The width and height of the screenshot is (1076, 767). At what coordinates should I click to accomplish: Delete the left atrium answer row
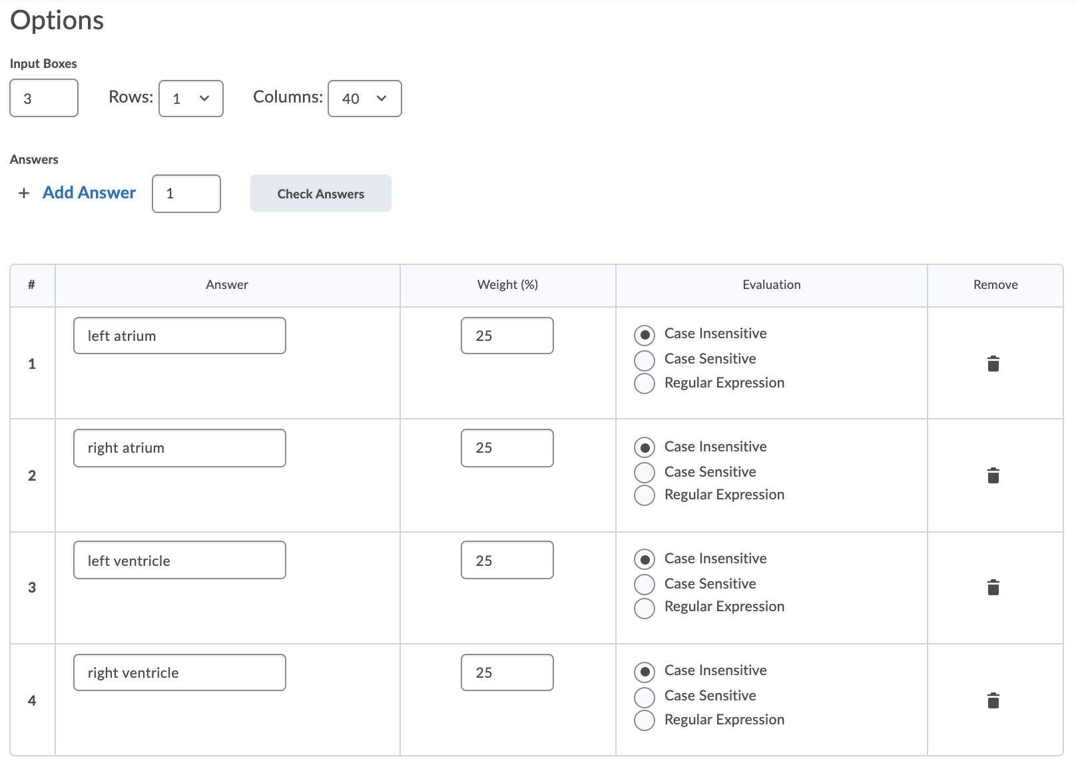click(x=993, y=364)
